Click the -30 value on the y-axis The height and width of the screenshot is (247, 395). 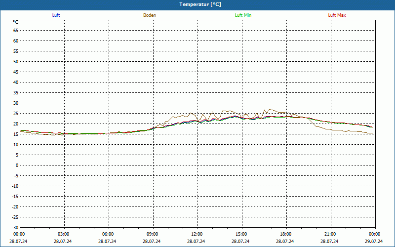pos(15,228)
